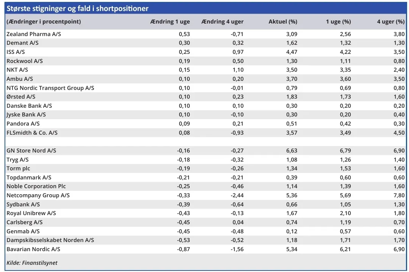
Task: Click on Dampskibsselskabet Norden A/S name
Action: (50, 240)
